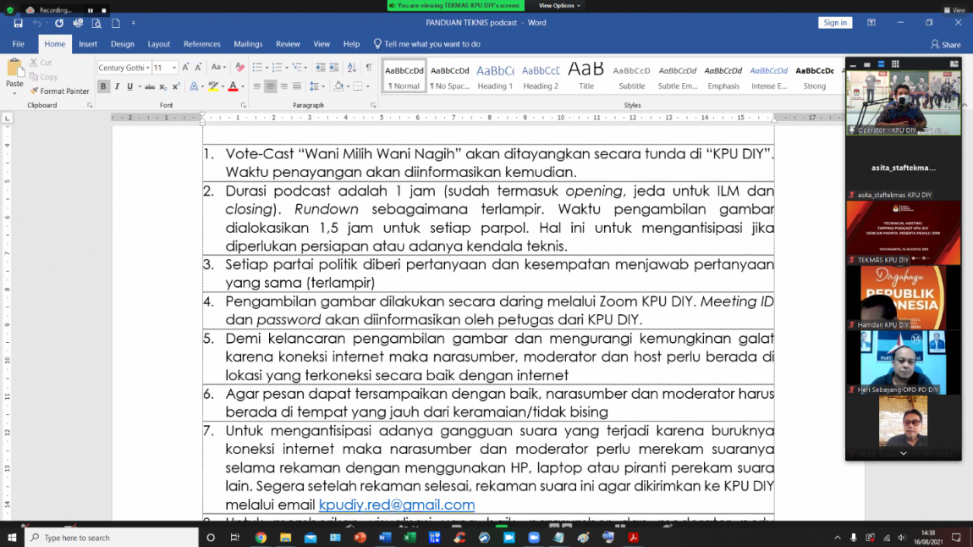Viewport: 973px width, 547px height.
Task: Toggle center text alignment
Action: pyautogui.click(x=271, y=86)
